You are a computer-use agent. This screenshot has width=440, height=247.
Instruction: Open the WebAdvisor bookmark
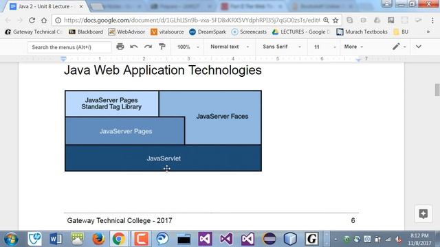point(126,32)
